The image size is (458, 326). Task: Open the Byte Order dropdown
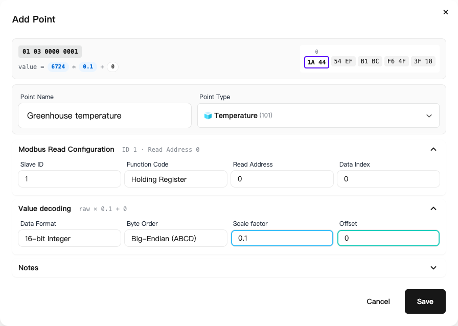click(176, 238)
